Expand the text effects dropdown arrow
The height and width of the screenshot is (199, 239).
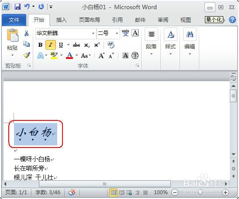tap(46, 55)
